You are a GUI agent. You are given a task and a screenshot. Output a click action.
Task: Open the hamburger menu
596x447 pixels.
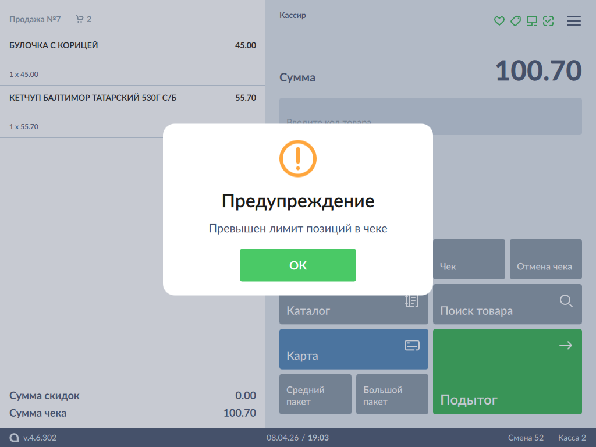(x=574, y=21)
